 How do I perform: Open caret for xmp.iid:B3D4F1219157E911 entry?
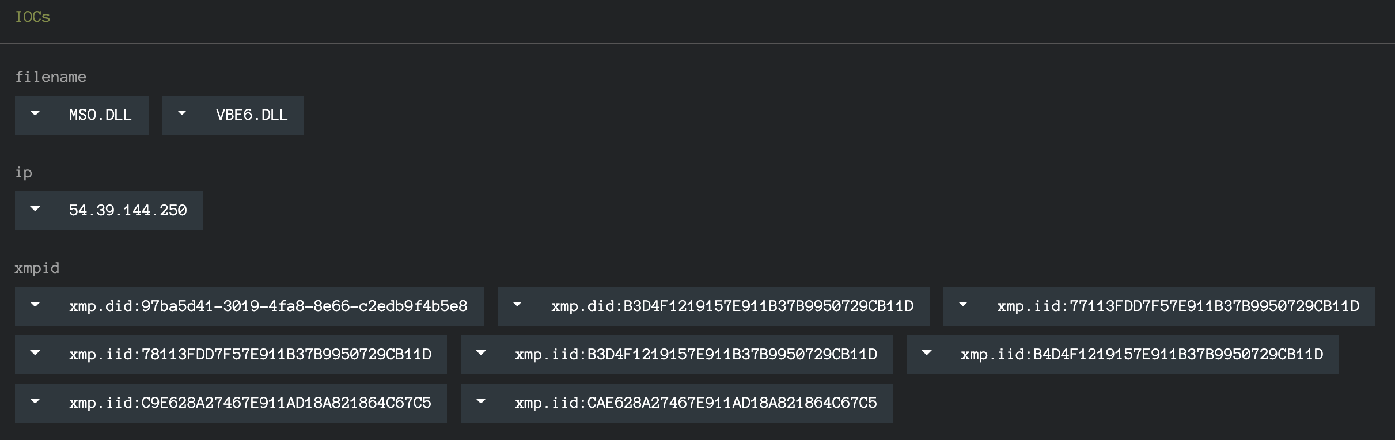coord(481,353)
